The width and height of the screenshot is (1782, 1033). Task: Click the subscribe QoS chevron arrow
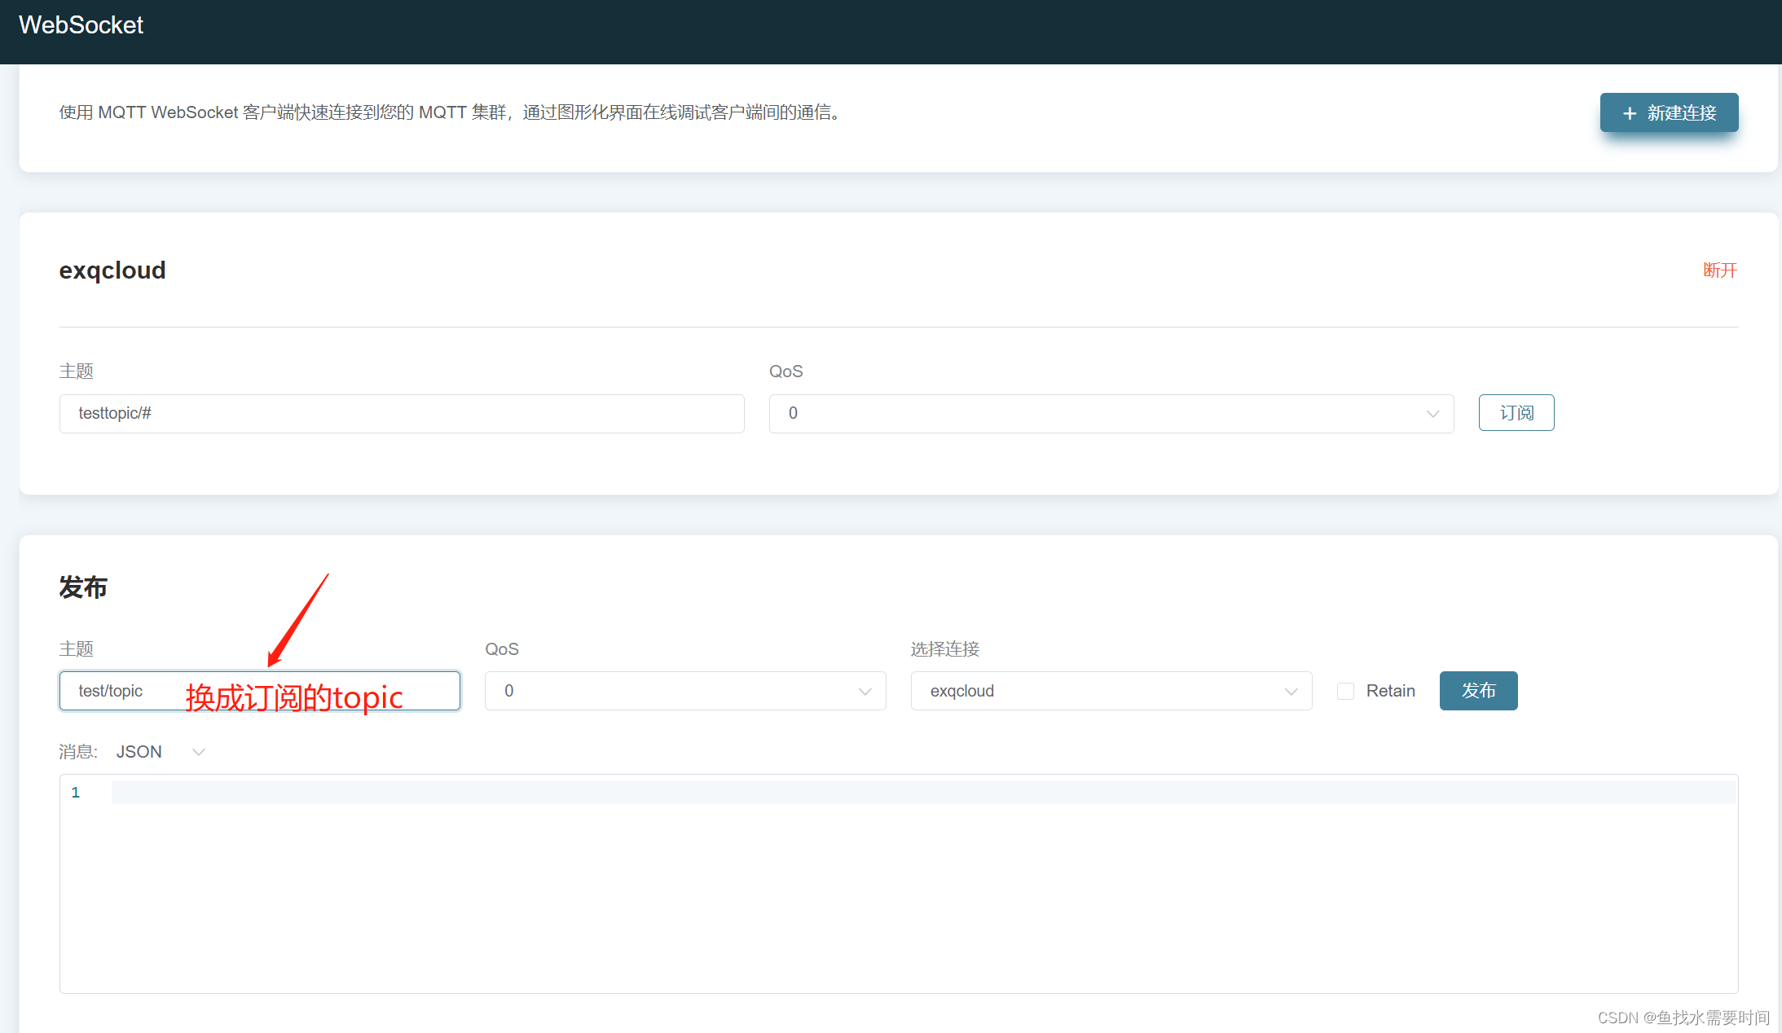(x=1432, y=414)
